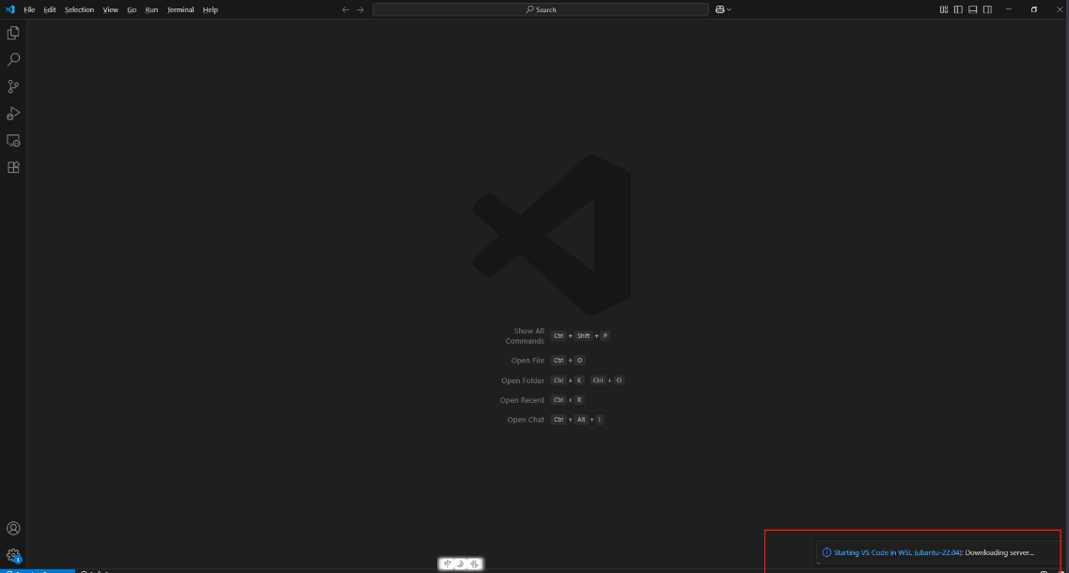Go back with the left arrow

tap(345, 9)
